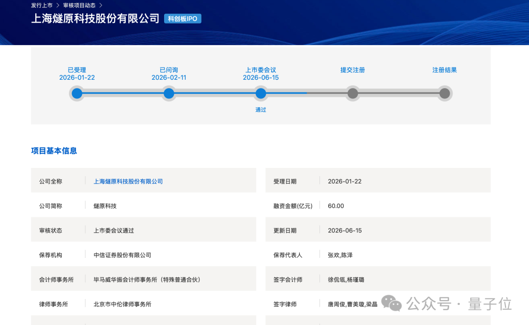529x325 pixels.
Task: Click the 上市委会议通过 status value
Action: (x=114, y=231)
